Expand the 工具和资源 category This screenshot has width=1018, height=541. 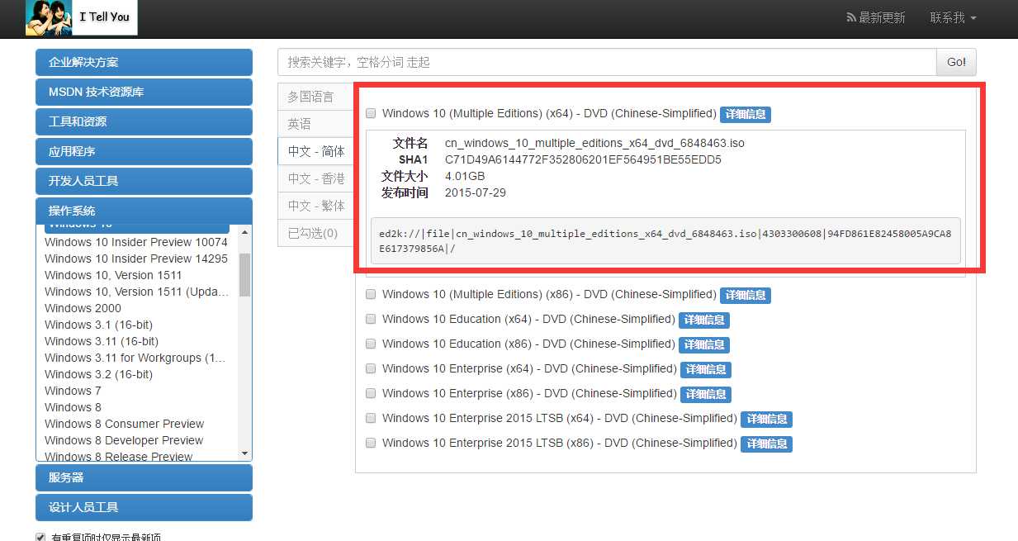tap(144, 121)
